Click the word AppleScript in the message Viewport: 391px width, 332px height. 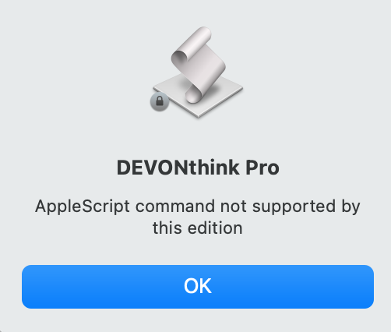click(83, 207)
